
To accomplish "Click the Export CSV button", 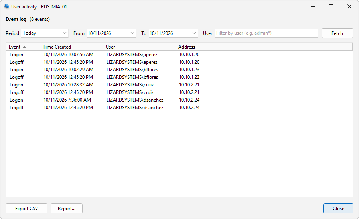I will tap(27, 209).
